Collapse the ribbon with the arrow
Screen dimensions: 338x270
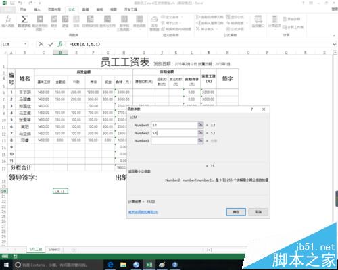pos(334,36)
